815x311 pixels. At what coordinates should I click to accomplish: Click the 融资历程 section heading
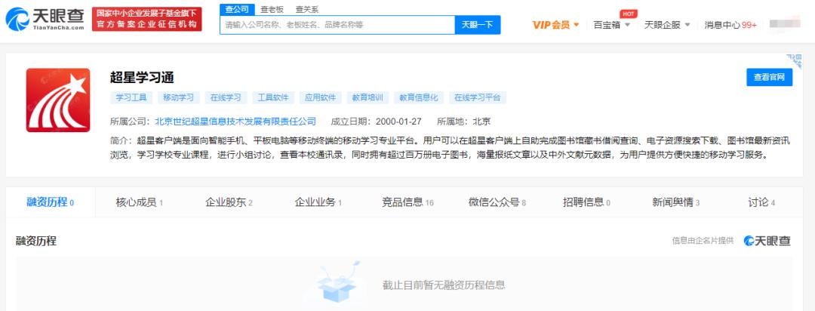36,241
